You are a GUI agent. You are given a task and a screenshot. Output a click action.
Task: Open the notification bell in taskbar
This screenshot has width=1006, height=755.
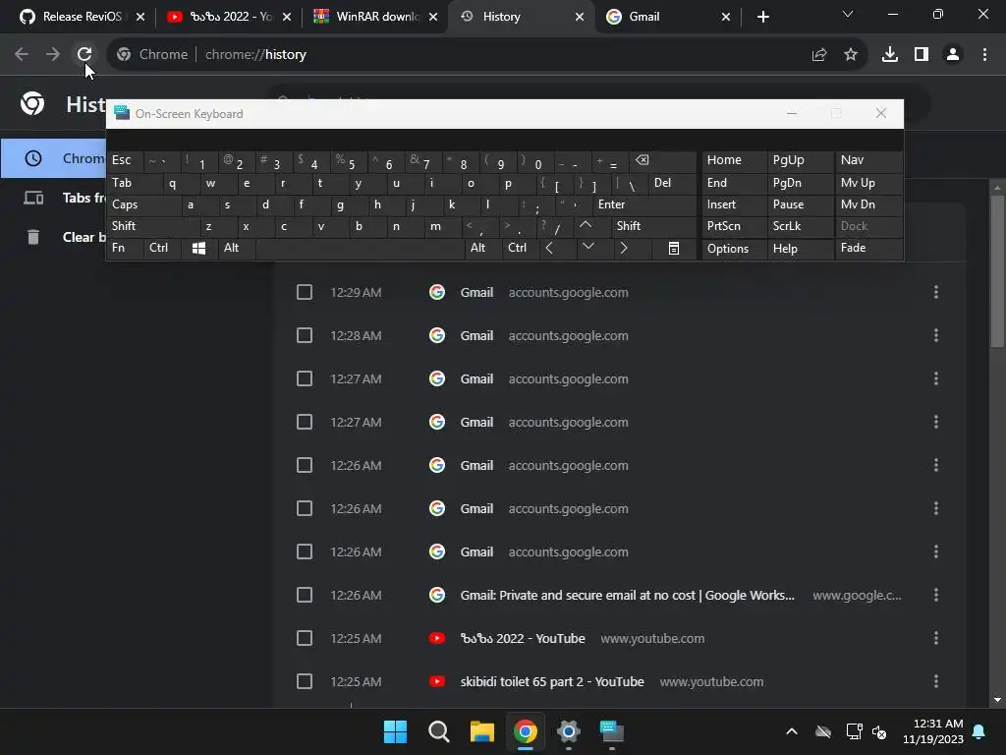tap(979, 731)
